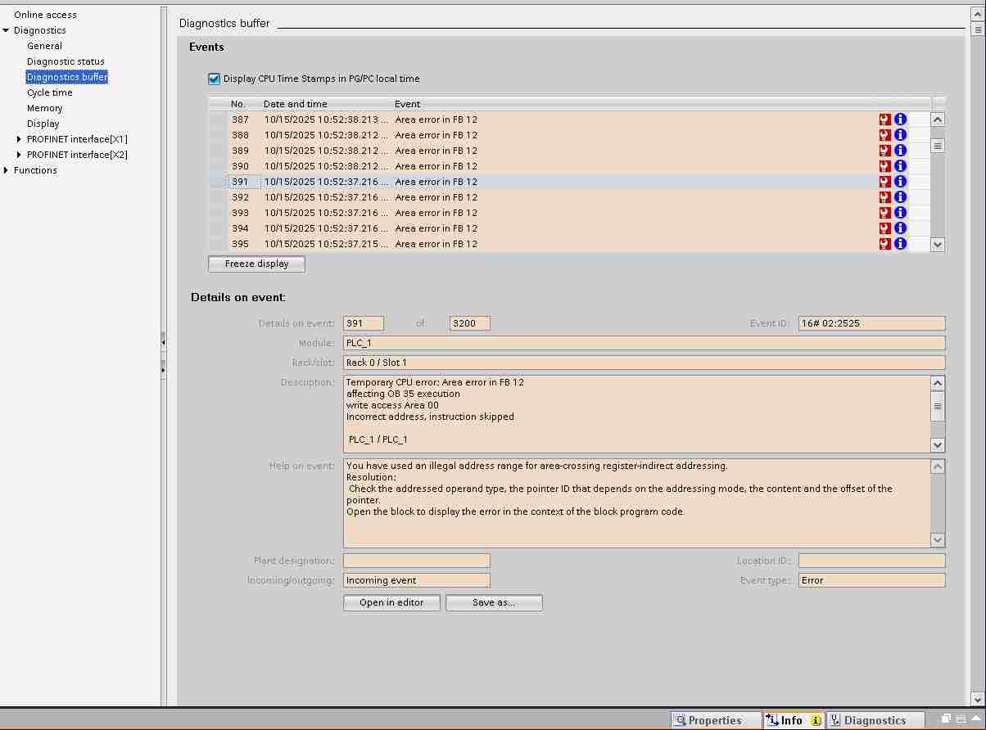This screenshot has width=986, height=730.
Task: Expand PROFINET interface[X1] tree node
Action: [x=20, y=139]
